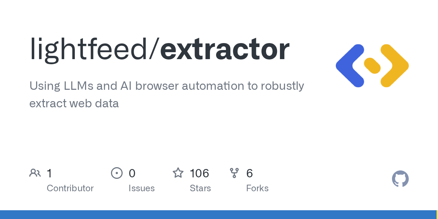Click the GitHub octocat logo

point(400,179)
